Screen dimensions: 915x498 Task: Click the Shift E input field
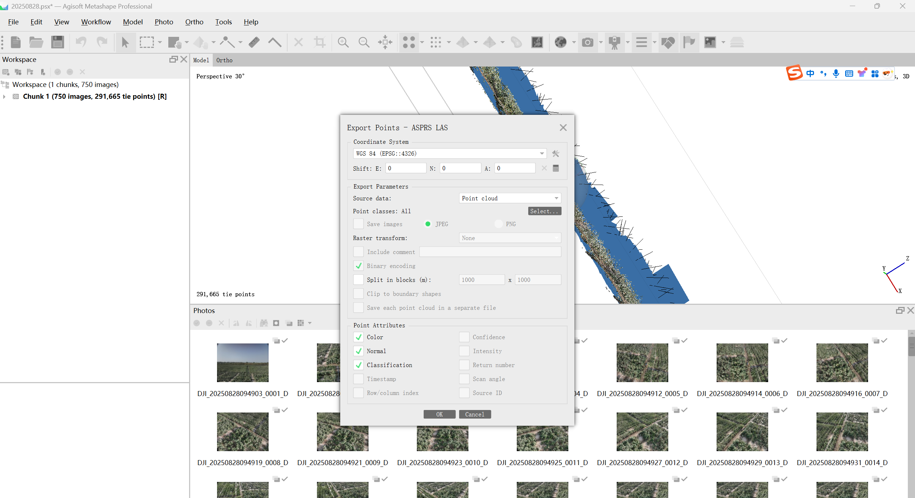pos(406,168)
